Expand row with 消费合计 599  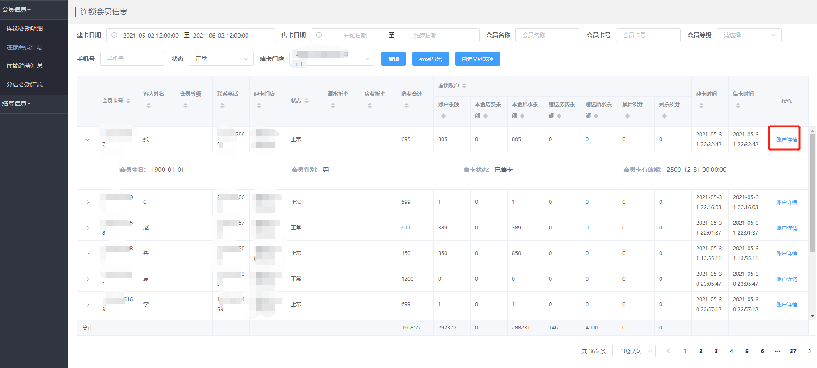click(x=88, y=202)
